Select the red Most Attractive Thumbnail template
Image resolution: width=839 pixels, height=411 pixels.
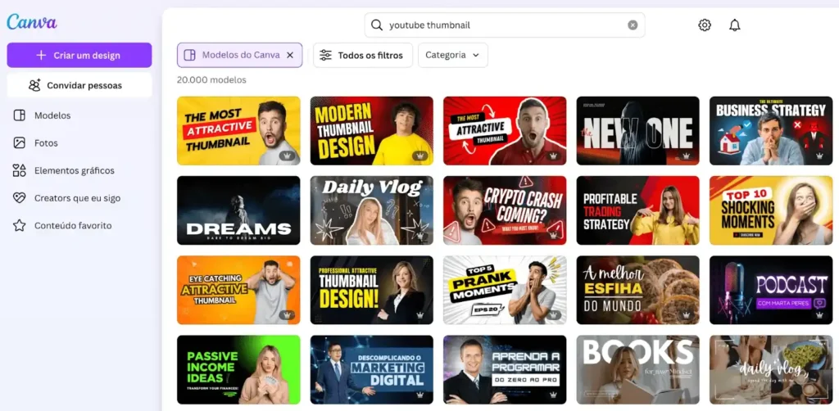(505, 131)
